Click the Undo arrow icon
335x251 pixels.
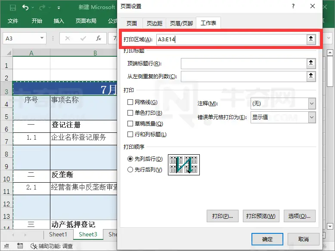[25, 8]
